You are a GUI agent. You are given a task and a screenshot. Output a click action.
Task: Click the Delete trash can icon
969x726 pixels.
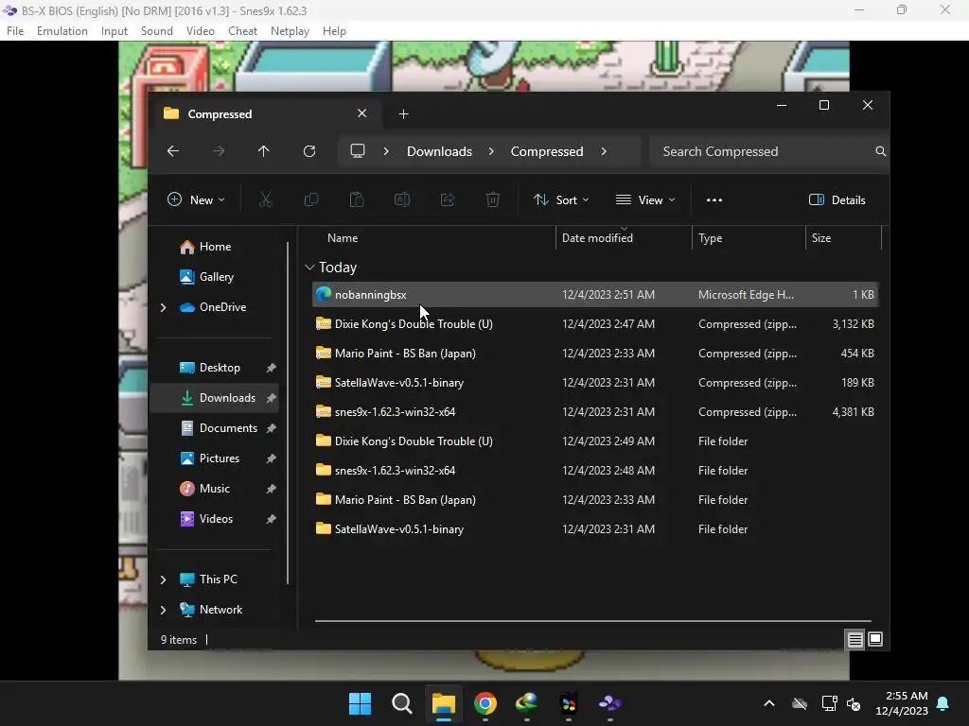pos(492,199)
